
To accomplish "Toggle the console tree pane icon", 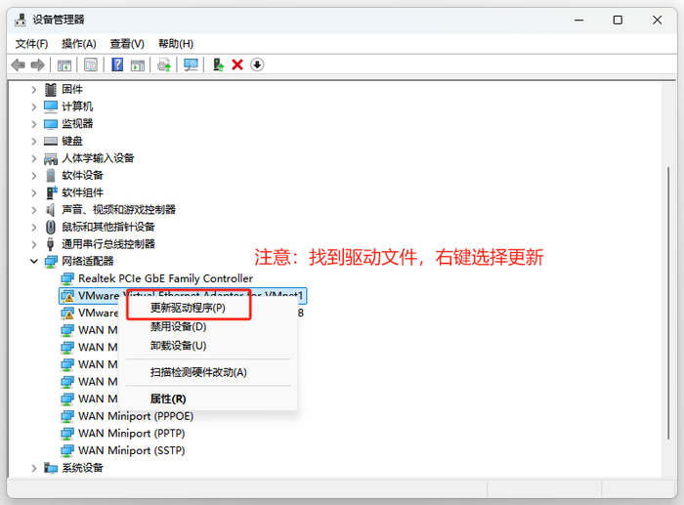I will click(x=64, y=65).
